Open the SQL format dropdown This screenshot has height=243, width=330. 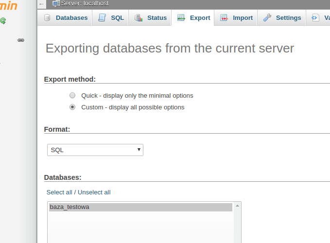point(95,150)
